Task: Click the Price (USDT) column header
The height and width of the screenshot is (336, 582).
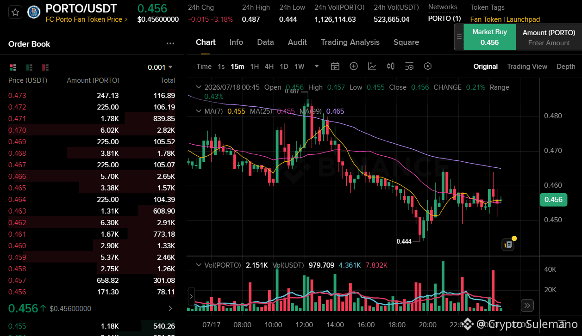Action: [28, 80]
